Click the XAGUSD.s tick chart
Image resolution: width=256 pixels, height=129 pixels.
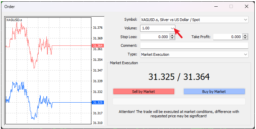point(48,71)
